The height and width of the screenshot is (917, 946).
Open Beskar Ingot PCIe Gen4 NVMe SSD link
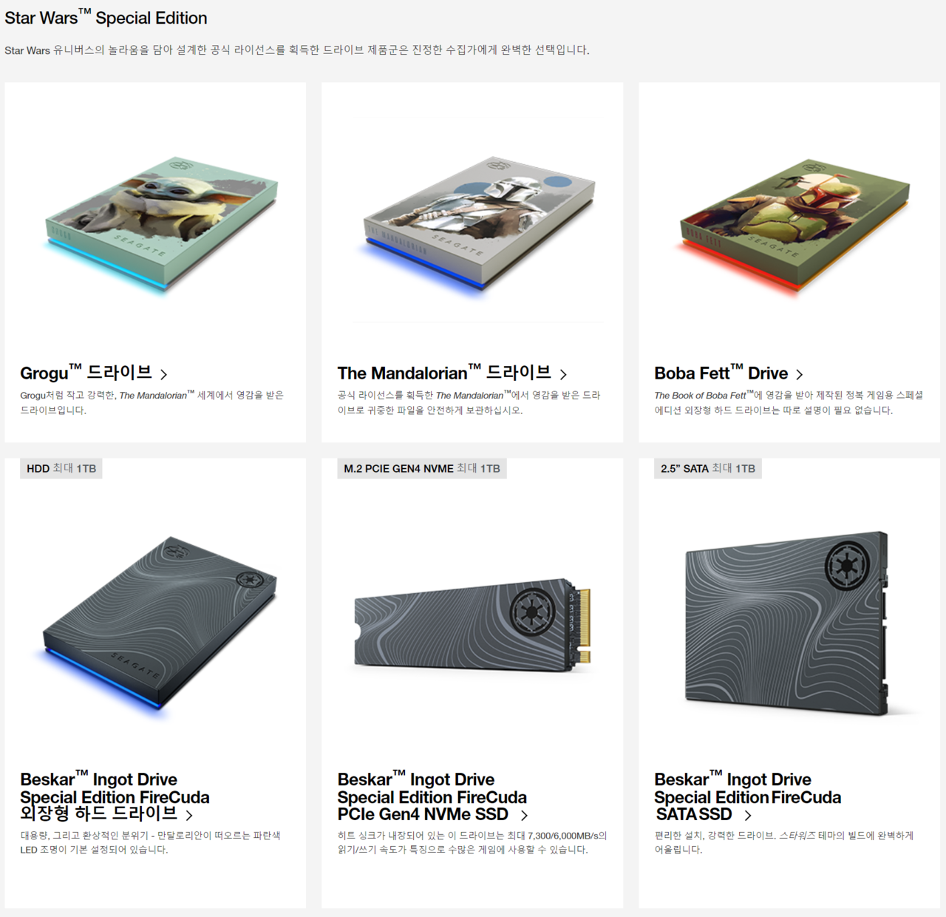[432, 796]
